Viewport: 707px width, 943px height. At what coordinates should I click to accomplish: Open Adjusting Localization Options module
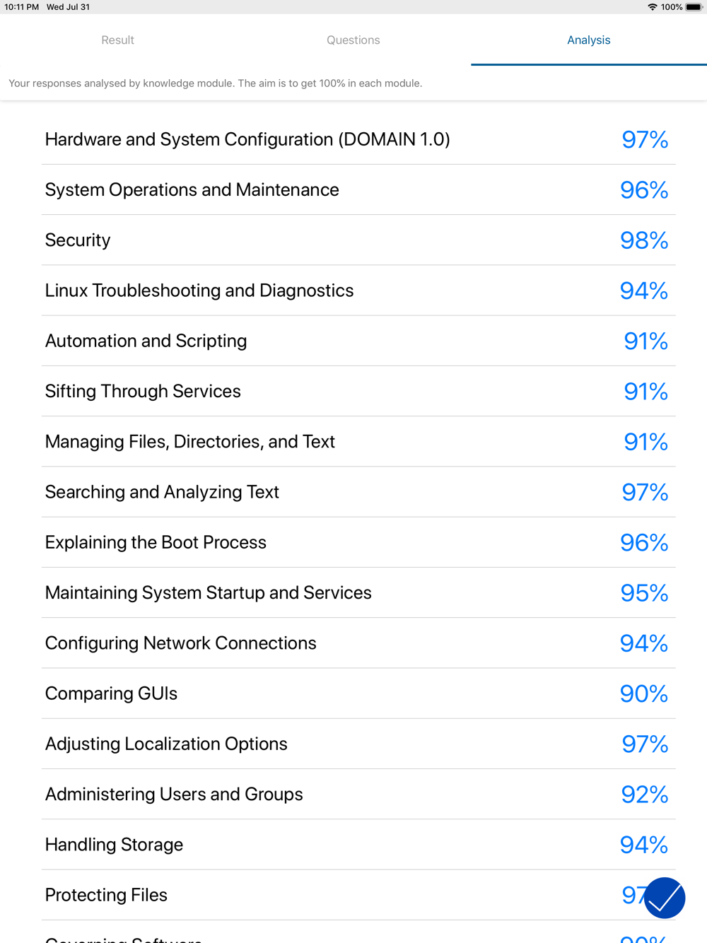tap(358, 744)
